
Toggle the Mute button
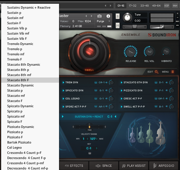[118, 26]
